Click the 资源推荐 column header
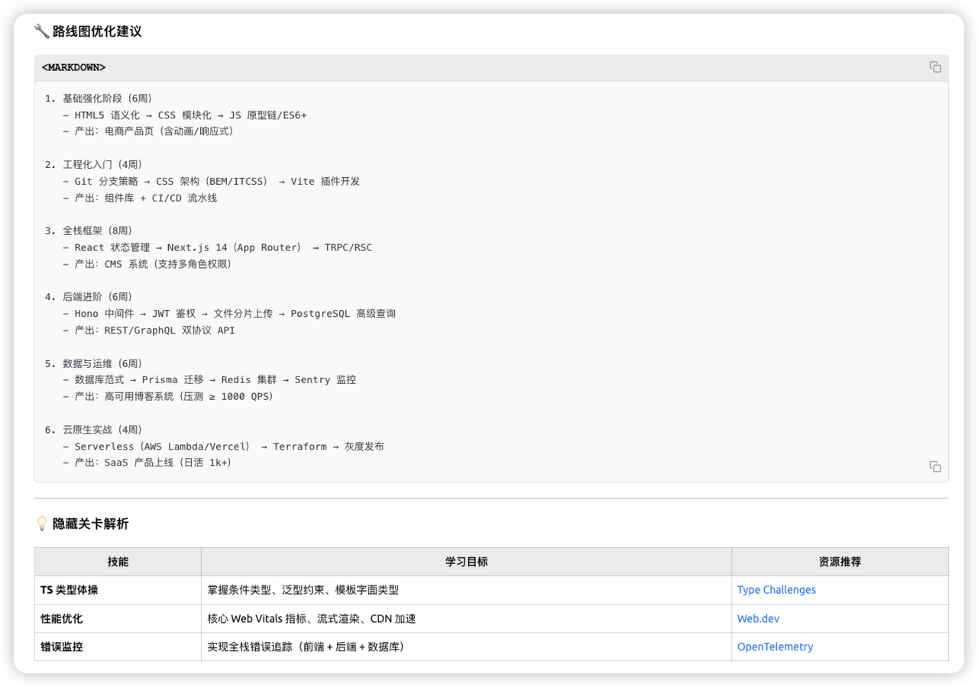Image resolution: width=978 pixels, height=687 pixels. (x=839, y=562)
